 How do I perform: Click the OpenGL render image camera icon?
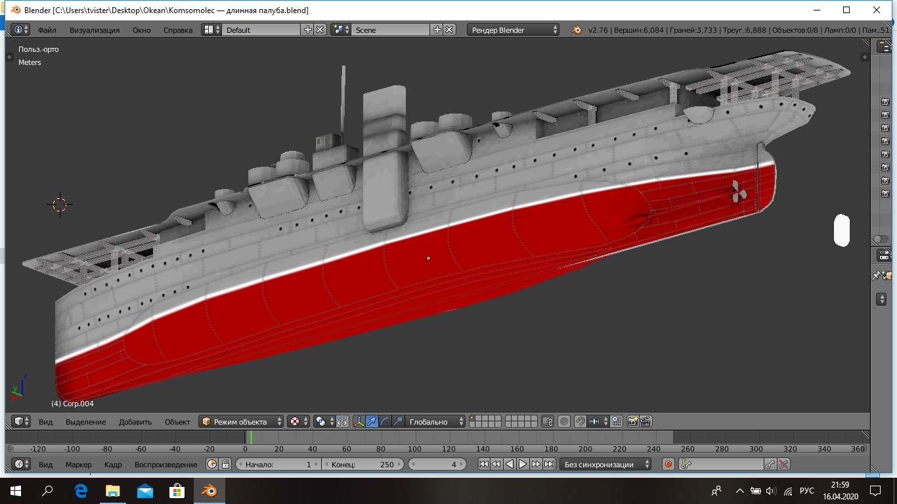tap(632, 422)
